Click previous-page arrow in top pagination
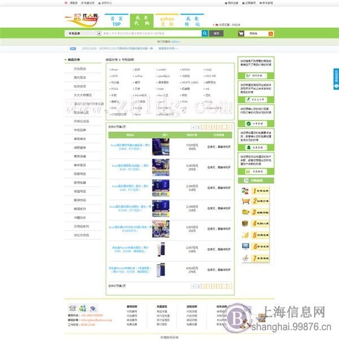Screen dimensions: 339x341 193,127
